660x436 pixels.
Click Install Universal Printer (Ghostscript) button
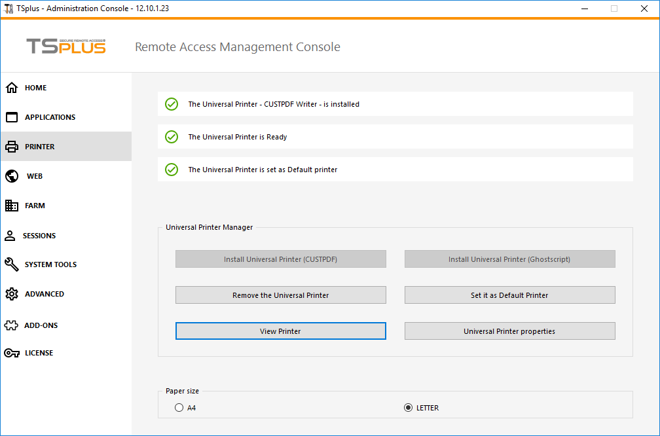pyautogui.click(x=509, y=259)
